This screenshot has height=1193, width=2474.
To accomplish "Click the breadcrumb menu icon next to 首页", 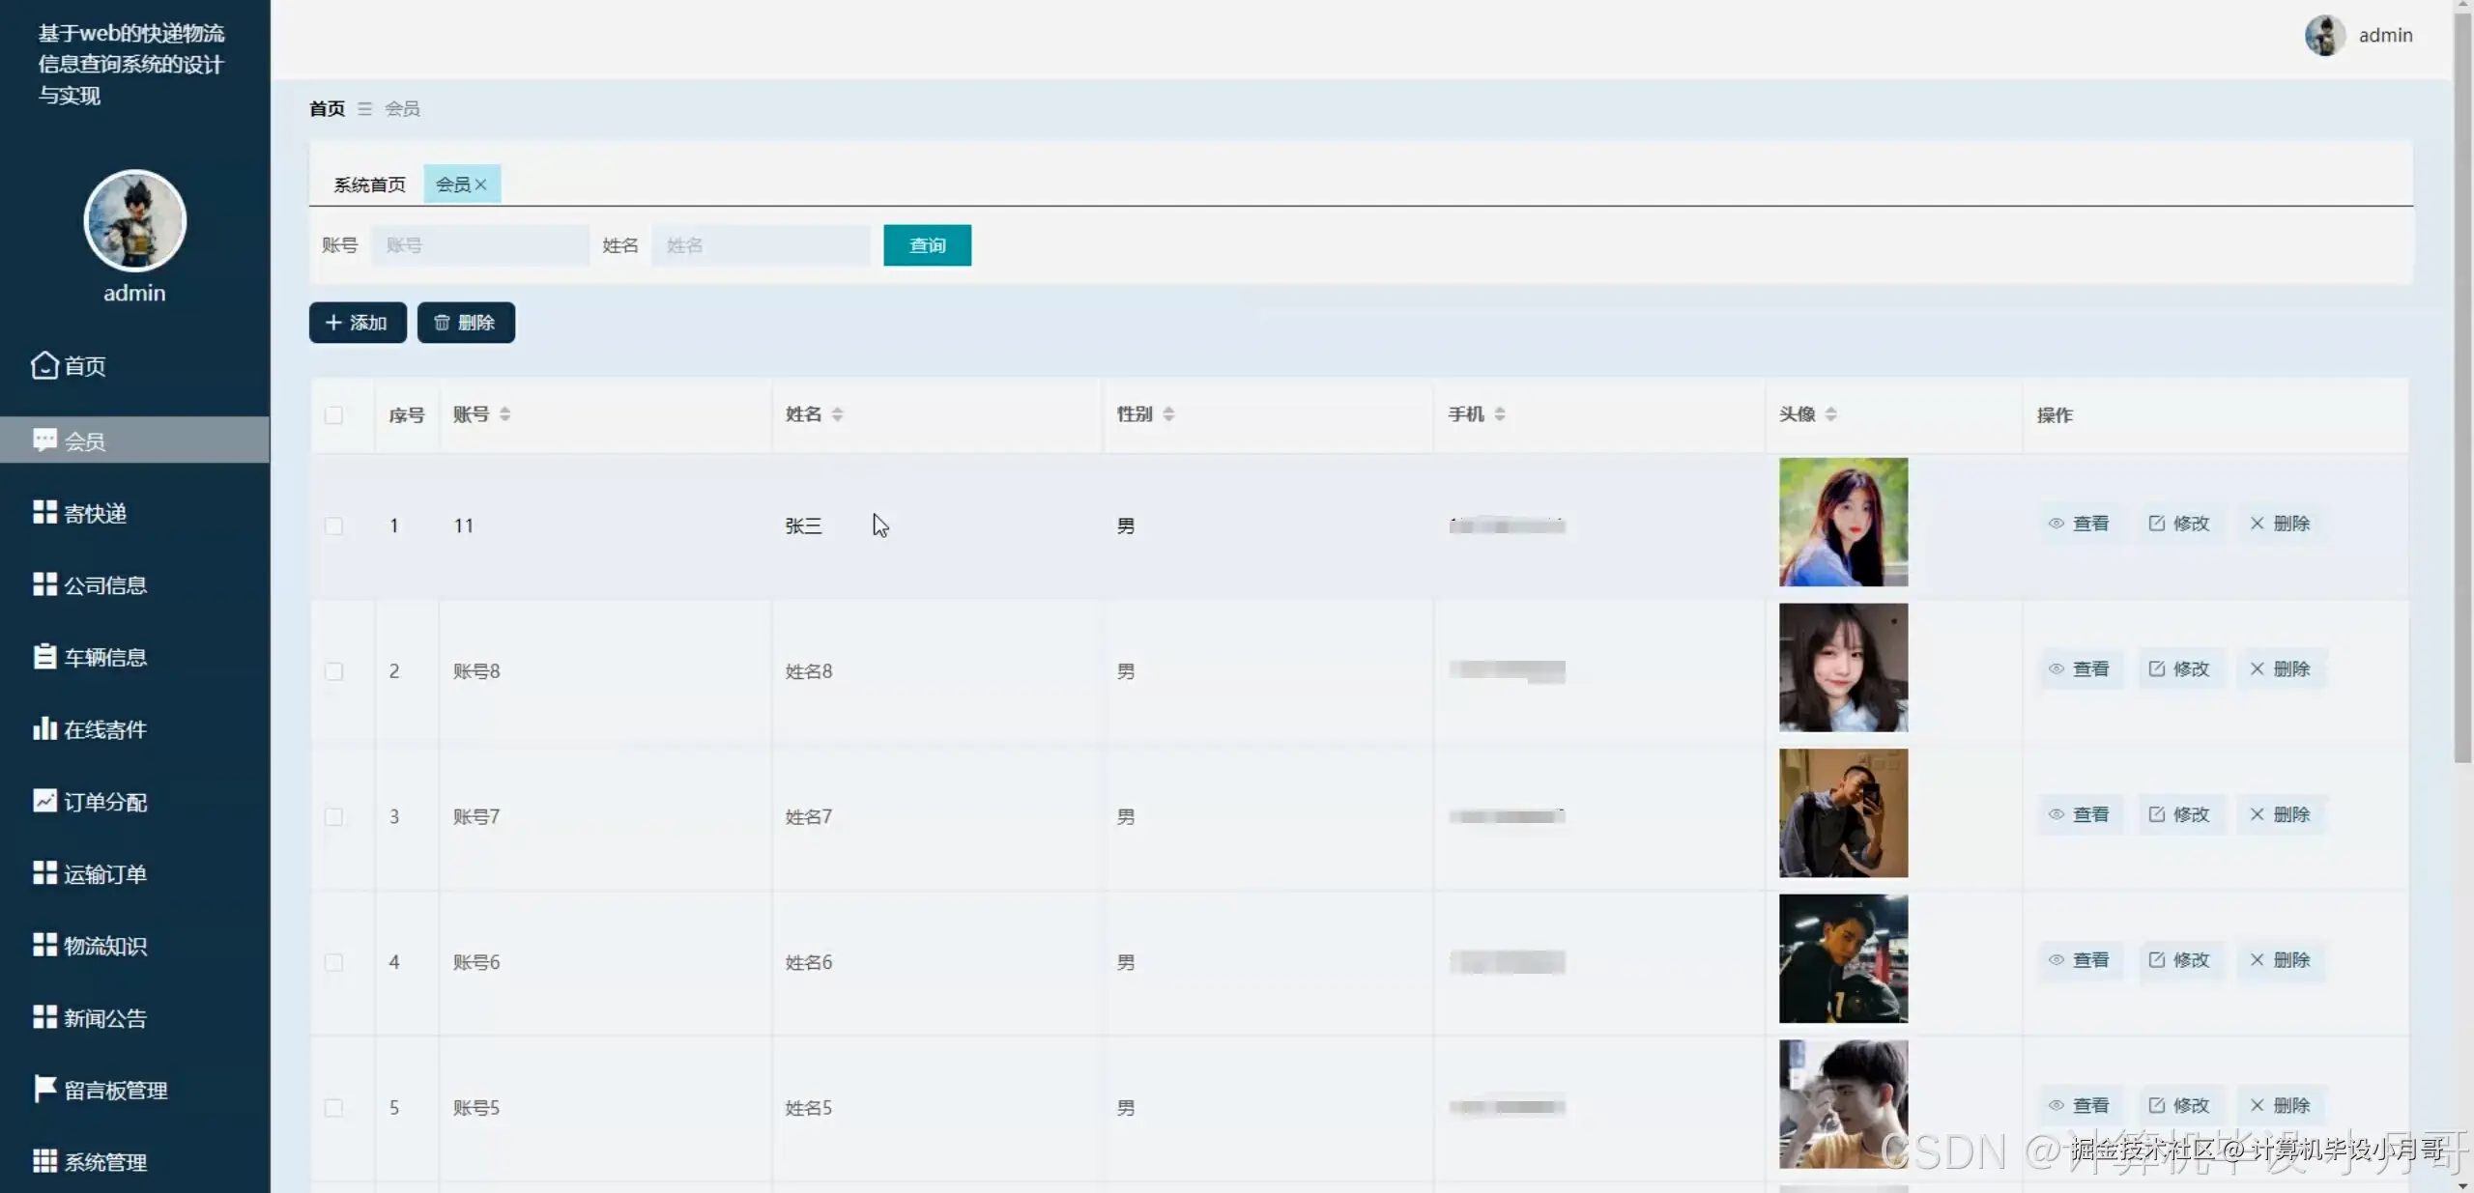I will pos(364,109).
